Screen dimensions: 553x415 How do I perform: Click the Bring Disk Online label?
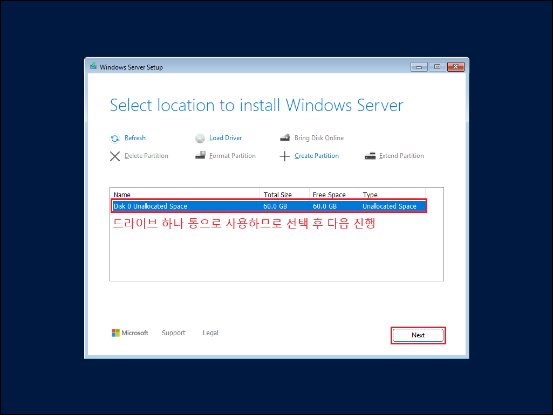pyautogui.click(x=319, y=138)
